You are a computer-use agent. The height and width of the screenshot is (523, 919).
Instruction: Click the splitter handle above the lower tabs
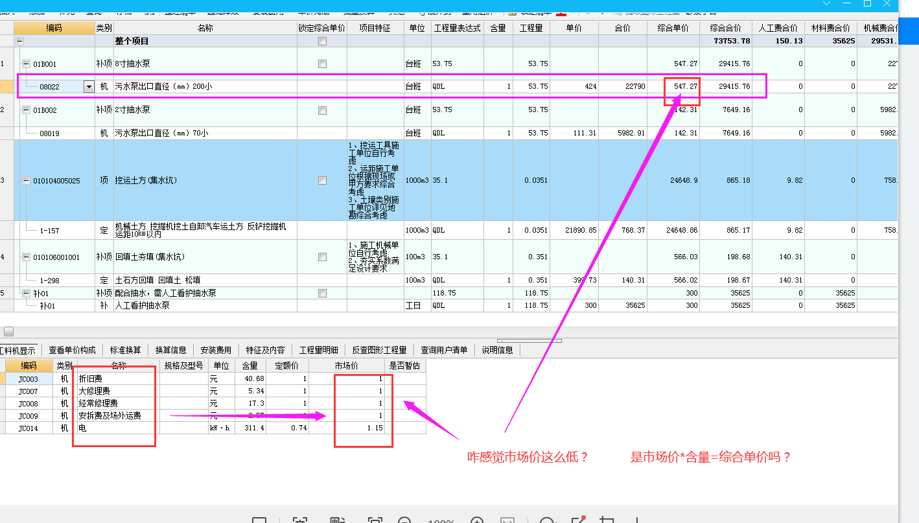click(x=529, y=340)
